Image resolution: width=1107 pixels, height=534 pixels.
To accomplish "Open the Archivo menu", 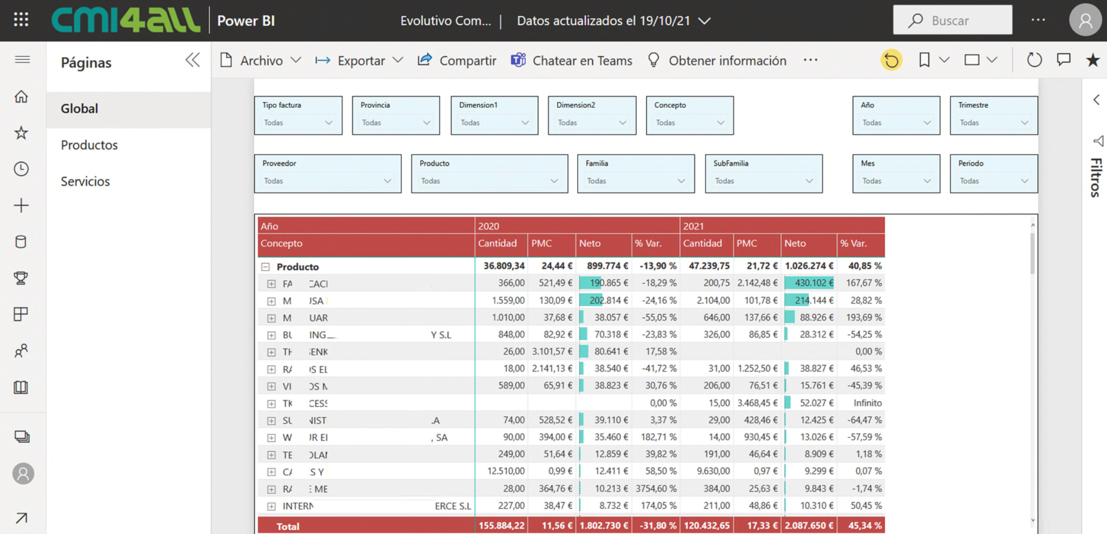I will click(260, 60).
